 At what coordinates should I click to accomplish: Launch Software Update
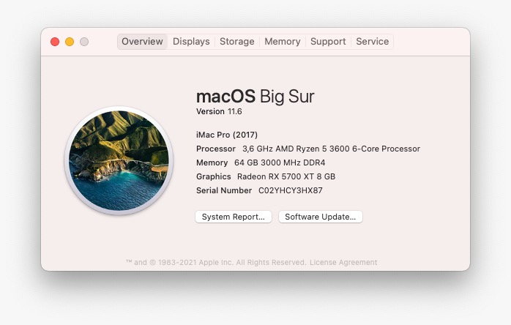click(321, 217)
